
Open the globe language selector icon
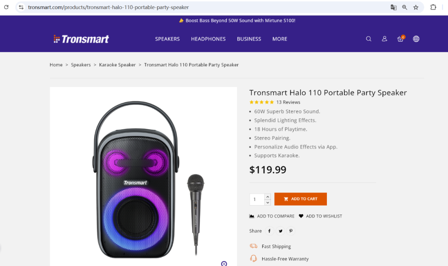point(416,39)
